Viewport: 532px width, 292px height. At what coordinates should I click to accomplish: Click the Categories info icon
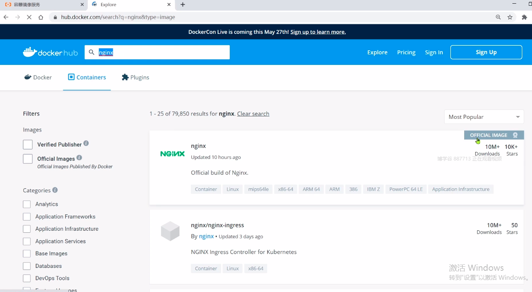pyautogui.click(x=55, y=190)
